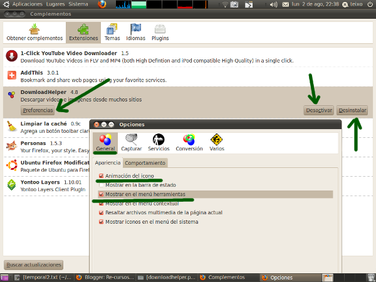Enable Mostrar en la barra de estado
Screen dimensions: 376x282
101,185
